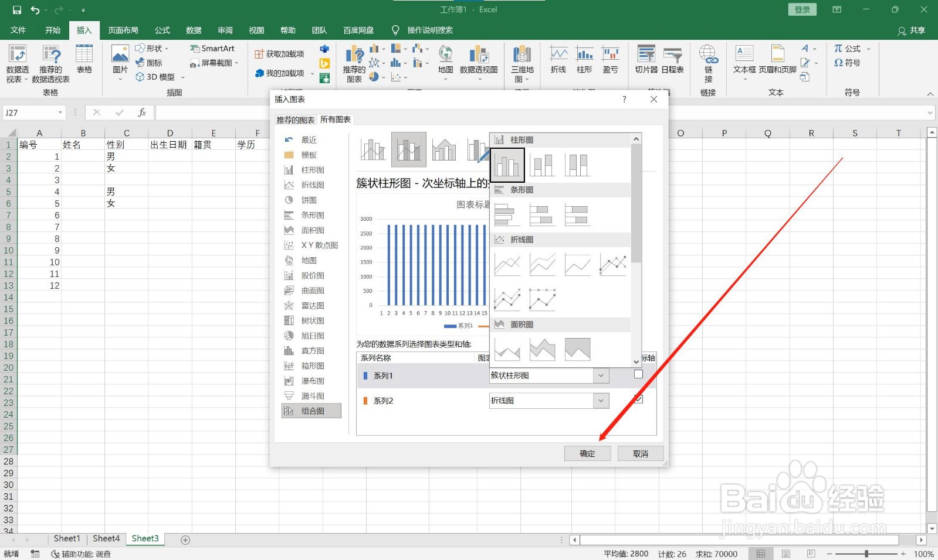Select stacked area-clustered column combo thumbnail
Screen dimensions: 938x560
444,149
